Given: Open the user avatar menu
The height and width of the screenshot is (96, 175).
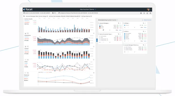Looking at the screenshot, I should [149, 10].
